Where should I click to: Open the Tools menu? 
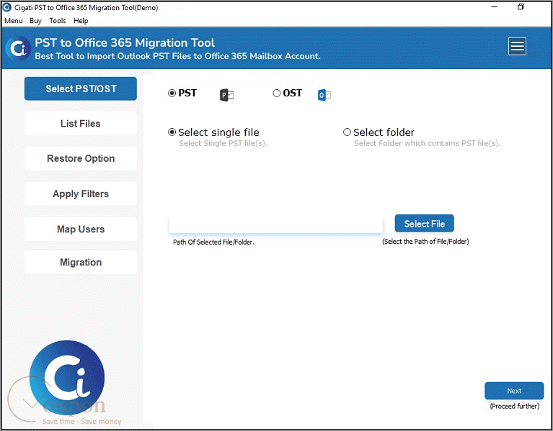58,21
